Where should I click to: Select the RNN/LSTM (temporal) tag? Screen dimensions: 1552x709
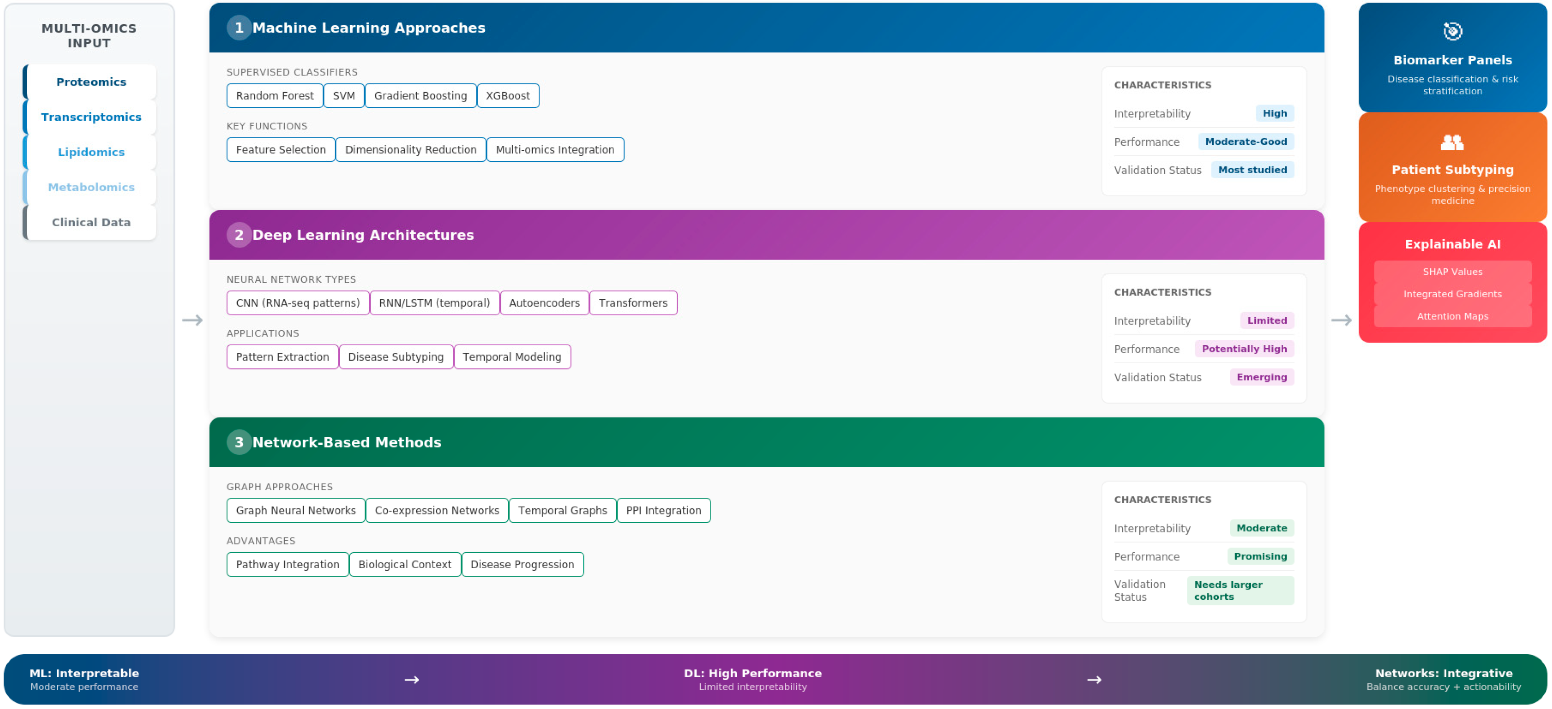pos(435,303)
